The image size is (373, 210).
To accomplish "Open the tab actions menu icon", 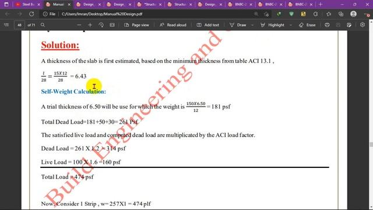I will pos(6,4).
